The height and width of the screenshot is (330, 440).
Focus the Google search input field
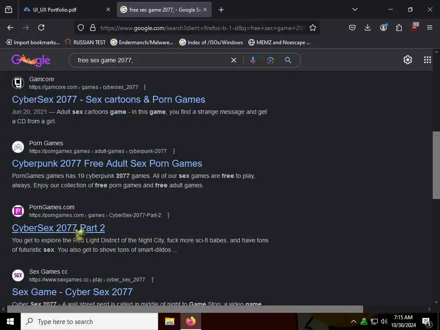[x=152, y=60]
